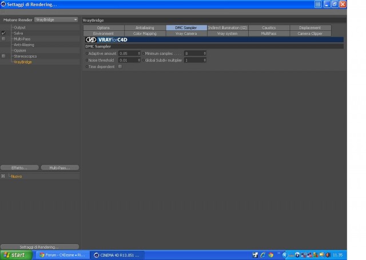This screenshot has width=366, height=260.
Task: Enable the Multi-Pass checkbox in the tree
Action: (x=3, y=39)
